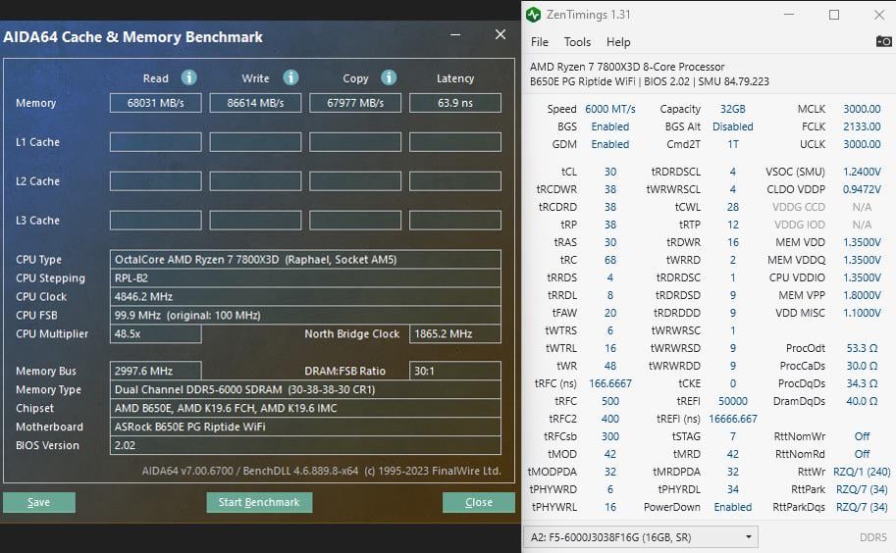
Task: Click the Capacity value 32GB
Action: [732, 109]
